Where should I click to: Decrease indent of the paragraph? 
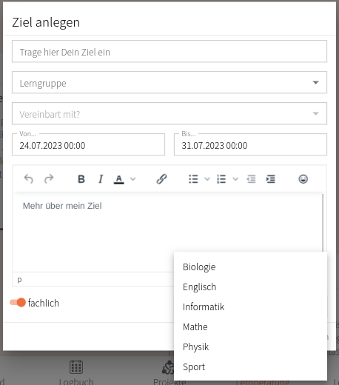[251, 179]
